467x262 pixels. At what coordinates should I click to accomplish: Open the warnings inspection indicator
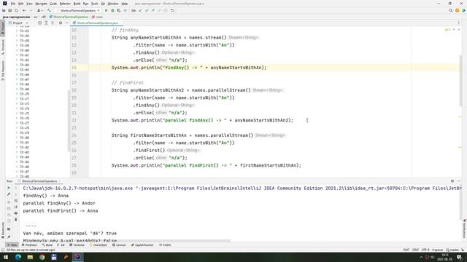point(447,30)
